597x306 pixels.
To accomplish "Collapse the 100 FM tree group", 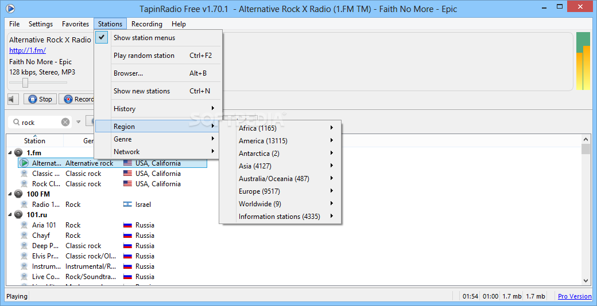I will (x=10, y=194).
